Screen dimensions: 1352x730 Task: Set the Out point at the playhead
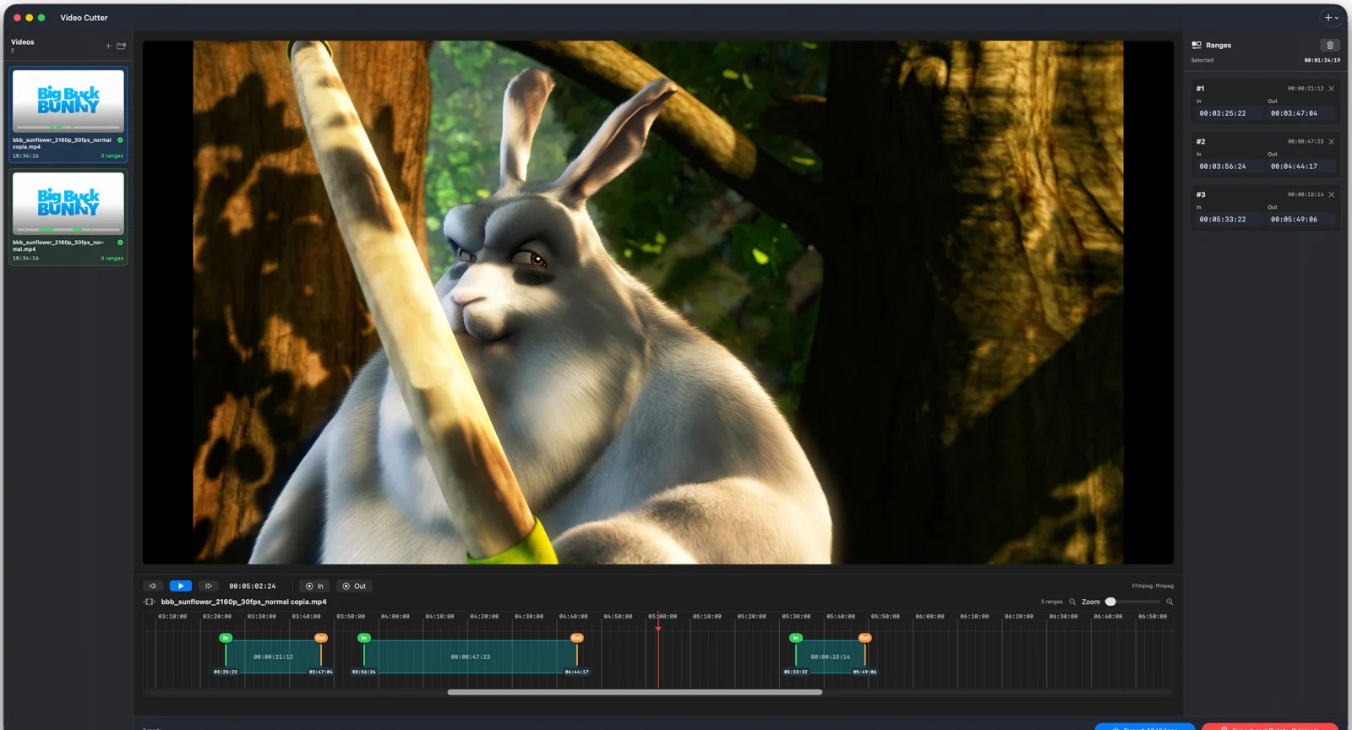click(x=354, y=586)
